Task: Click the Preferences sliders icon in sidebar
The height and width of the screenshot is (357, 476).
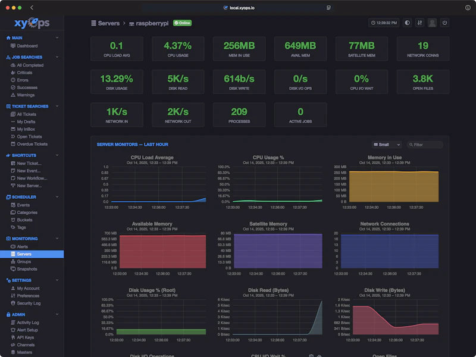Action: (12, 296)
